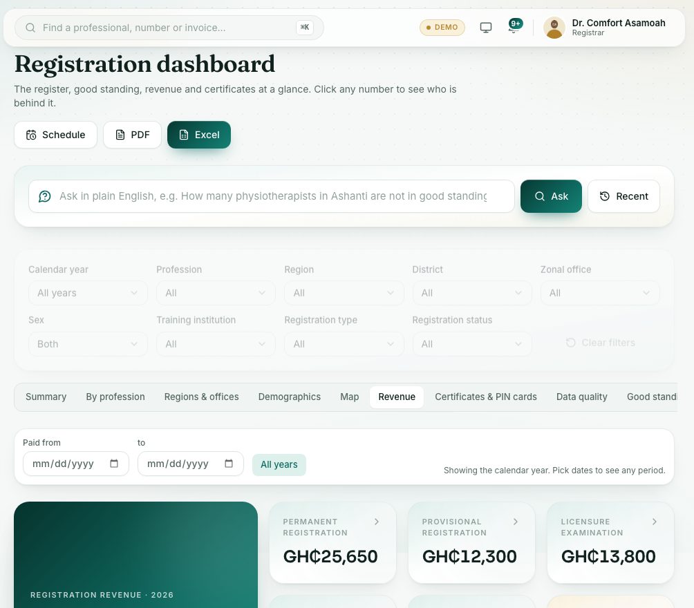This screenshot has width=694, height=608.
Task: Open the Sex dropdown
Action: (x=88, y=344)
